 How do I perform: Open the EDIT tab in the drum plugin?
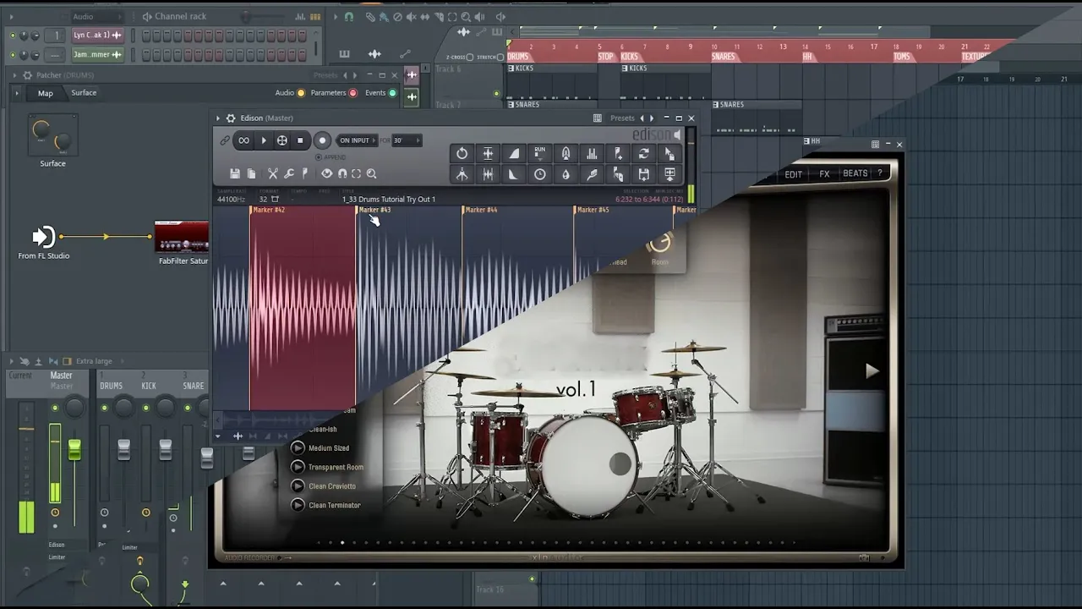click(x=793, y=174)
